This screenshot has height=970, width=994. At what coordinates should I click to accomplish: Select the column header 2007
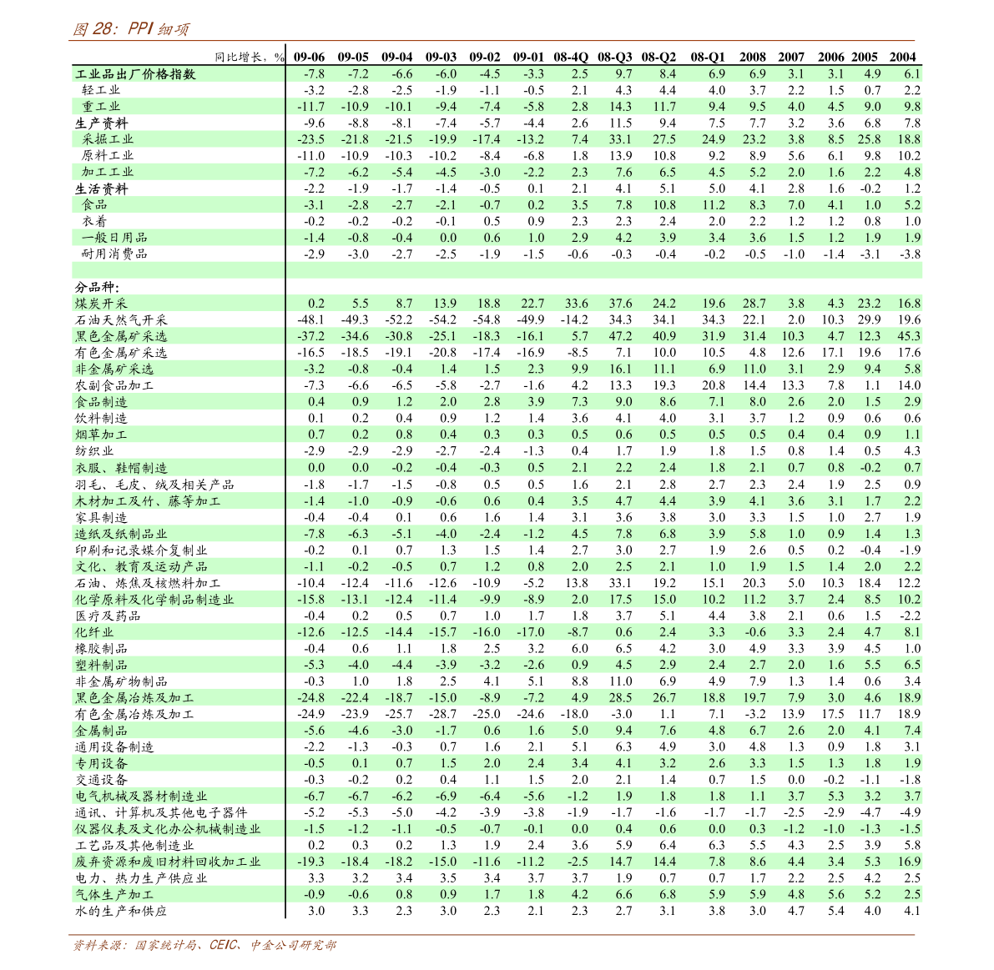click(791, 57)
